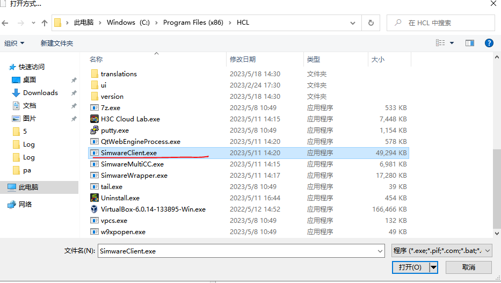Open the file type filter dropdown
The image size is (501, 283).
pyautogui.click(x=441, y=251)
